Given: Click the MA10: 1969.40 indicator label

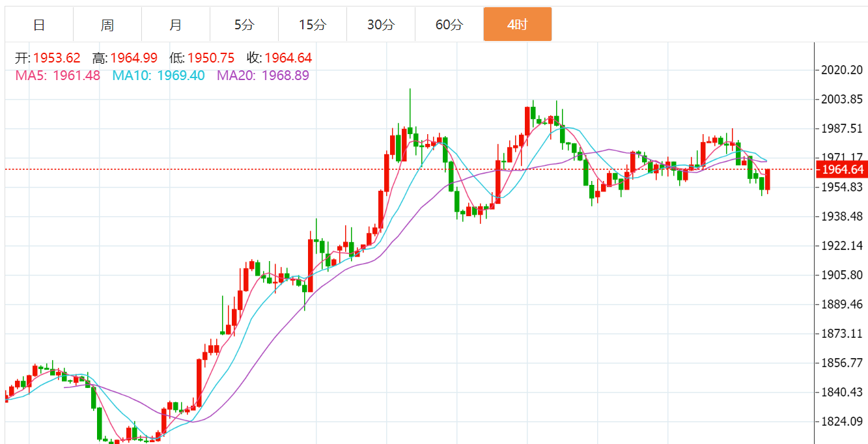Looking at the screenshot, I should tap(158, 76).
